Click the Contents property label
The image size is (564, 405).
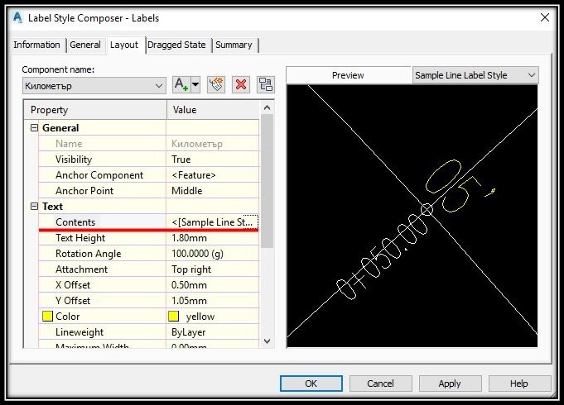click(75, 222)
